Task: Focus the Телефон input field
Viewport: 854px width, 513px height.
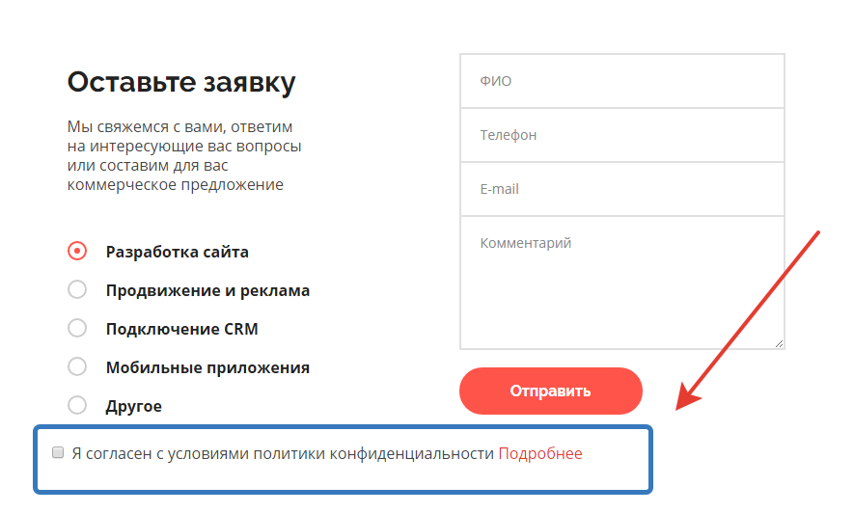Action: click(x=622, y=135)
